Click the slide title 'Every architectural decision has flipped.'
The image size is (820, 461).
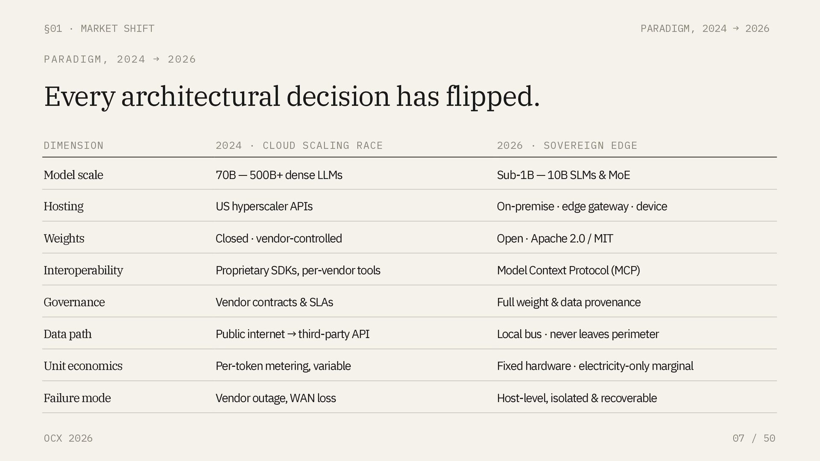[x=292, y=96]
